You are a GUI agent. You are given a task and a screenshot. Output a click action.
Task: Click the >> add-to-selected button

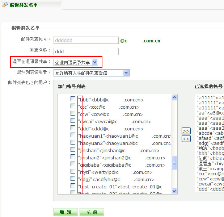point(186,131)
